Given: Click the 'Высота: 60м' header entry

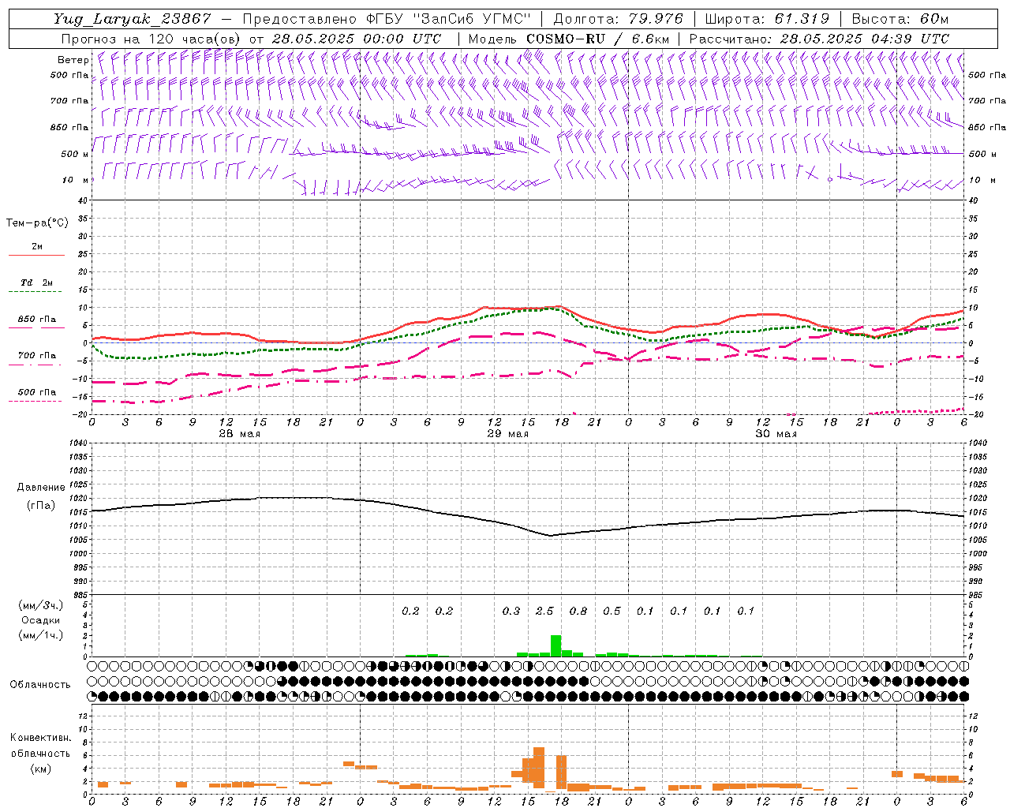Looking at the screenshot, I should click(x=900, y=19).
